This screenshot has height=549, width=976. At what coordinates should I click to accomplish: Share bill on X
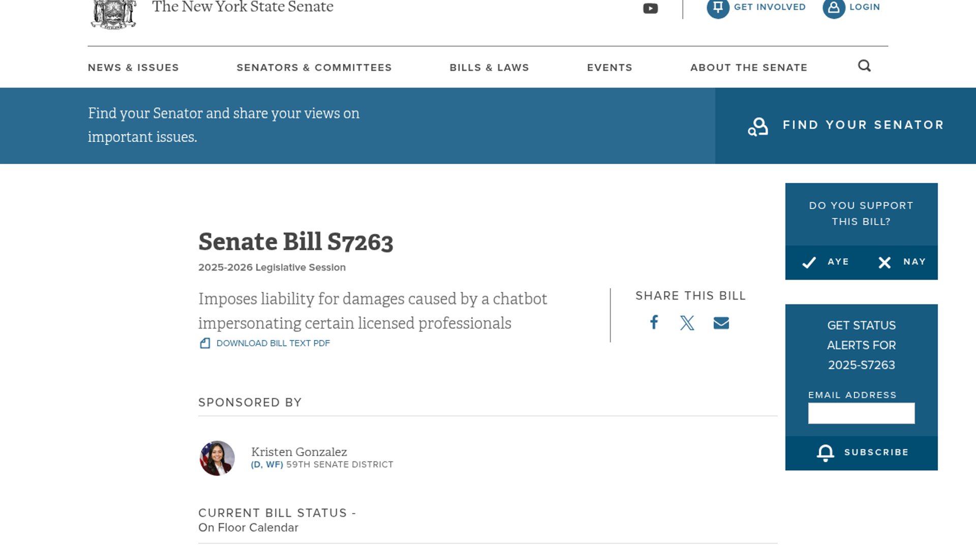687,323
